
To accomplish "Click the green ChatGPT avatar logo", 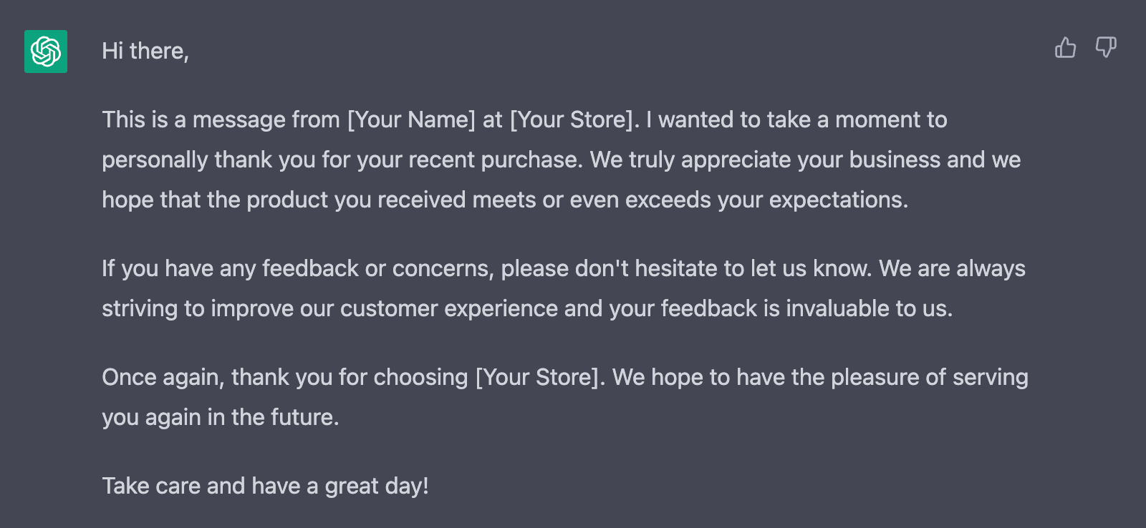I will [x=46, y=52].
